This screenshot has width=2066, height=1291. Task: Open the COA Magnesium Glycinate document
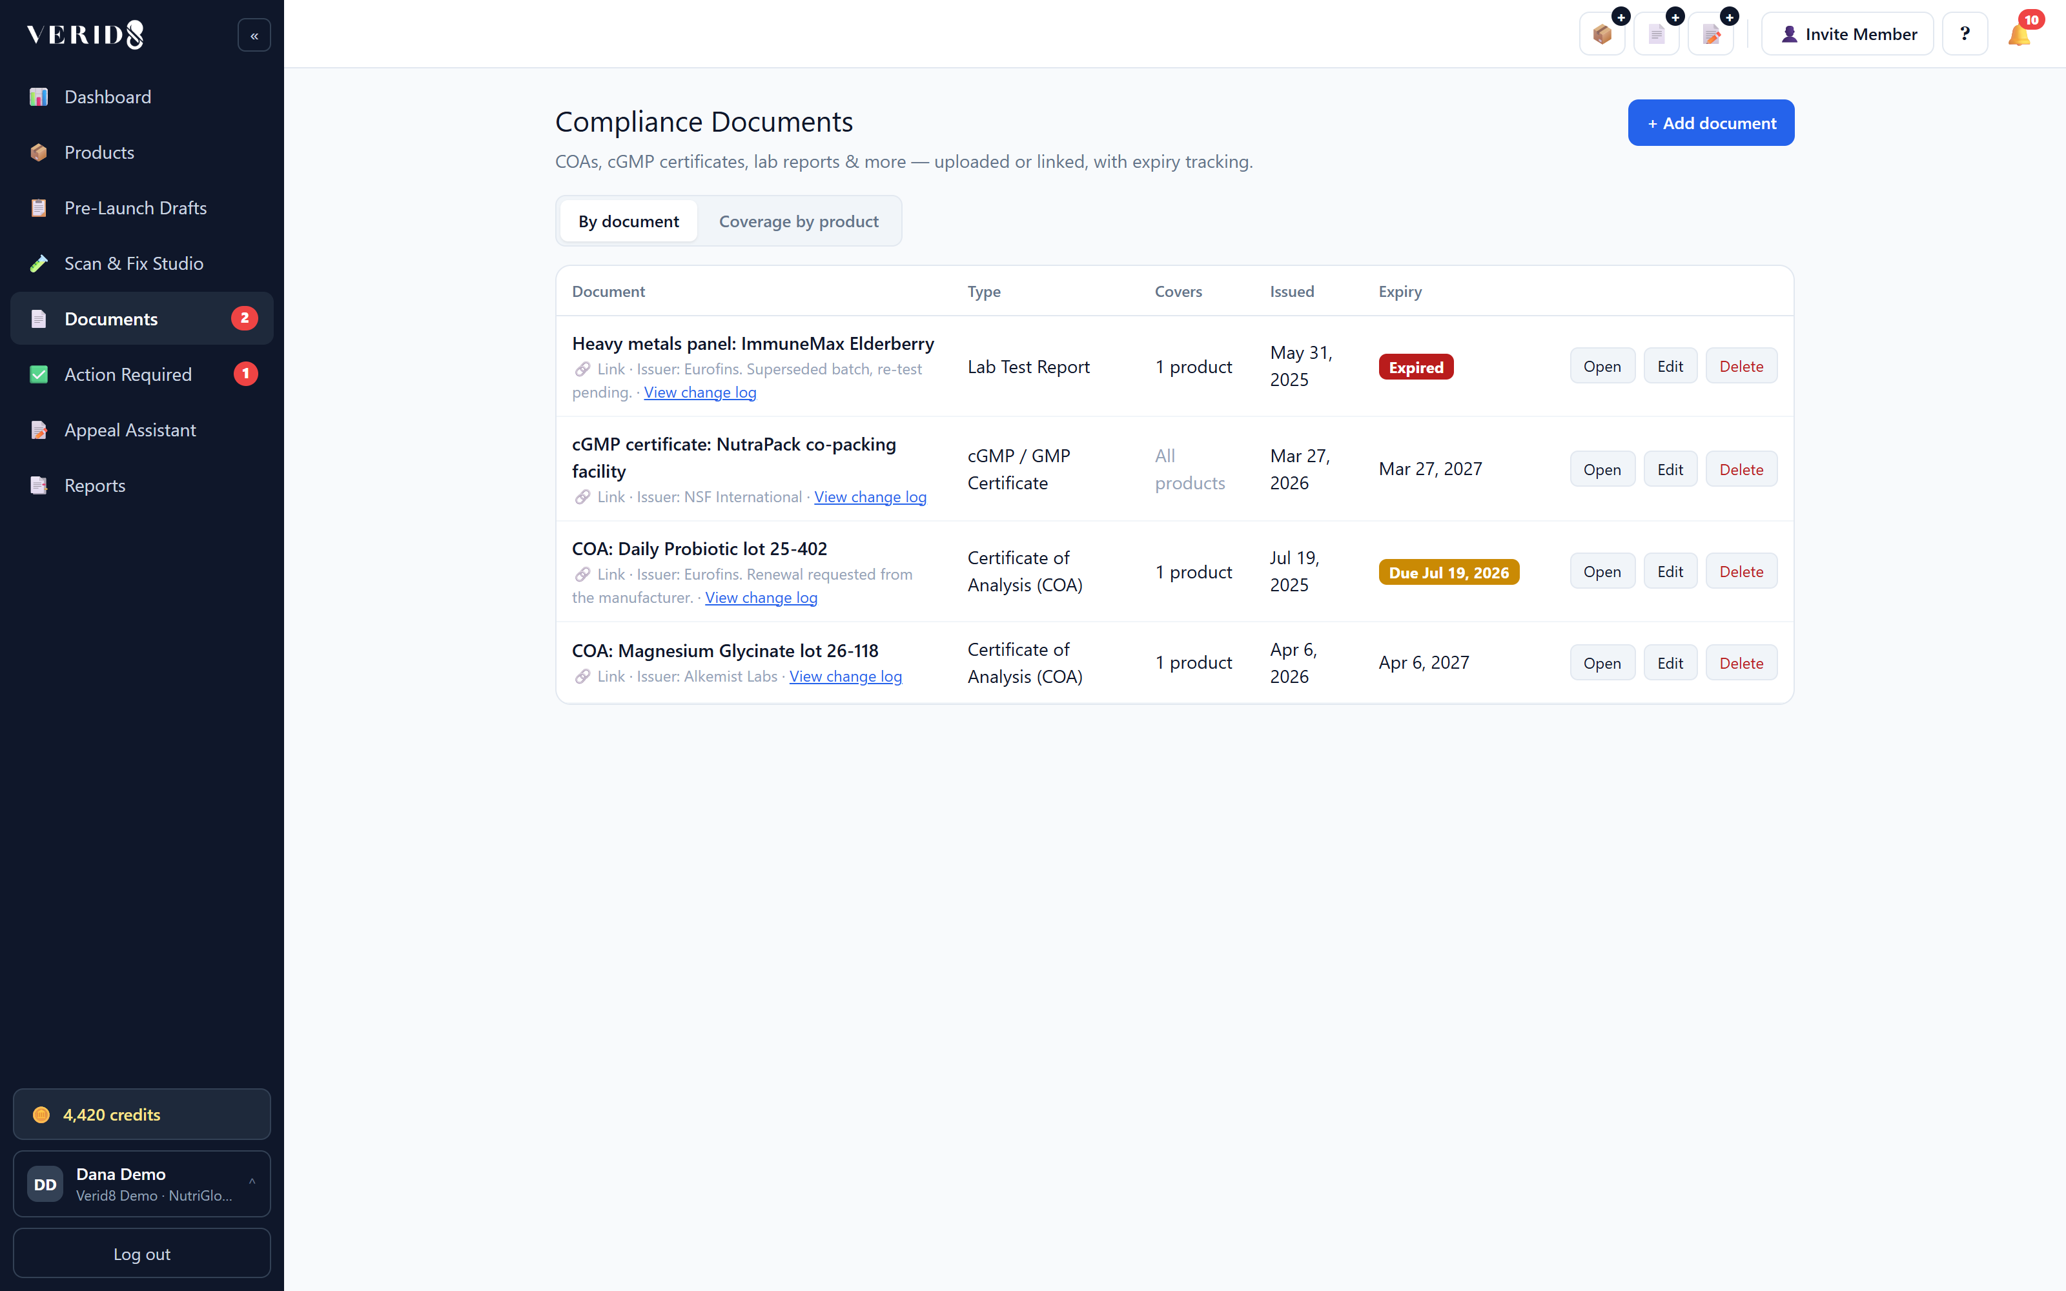[x=1602, y=664]
